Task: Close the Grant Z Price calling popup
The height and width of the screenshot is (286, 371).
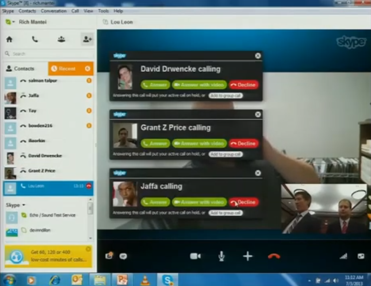Action: (258, 114)
